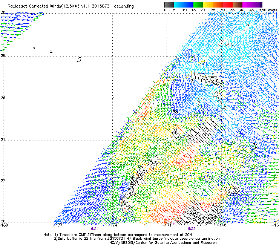
Task: Click the island outline east of -168 below 24N
Action: pyautogui.click(x=255, y=146)
